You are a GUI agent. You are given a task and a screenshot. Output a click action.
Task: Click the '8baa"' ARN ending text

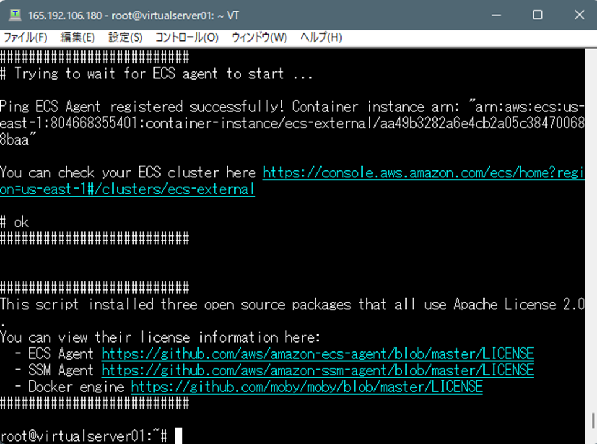(18, 140)
